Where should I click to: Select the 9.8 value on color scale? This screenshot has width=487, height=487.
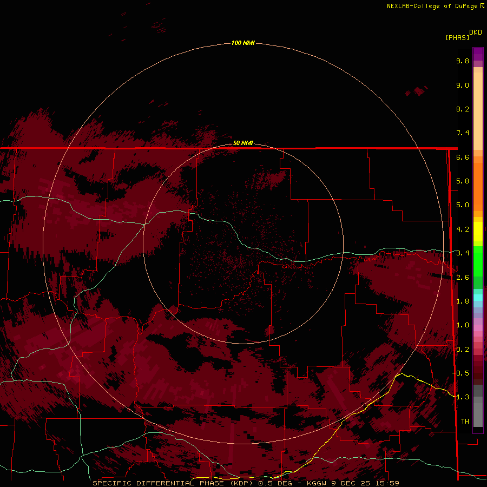pyautogui.click(x=463, y=61)
